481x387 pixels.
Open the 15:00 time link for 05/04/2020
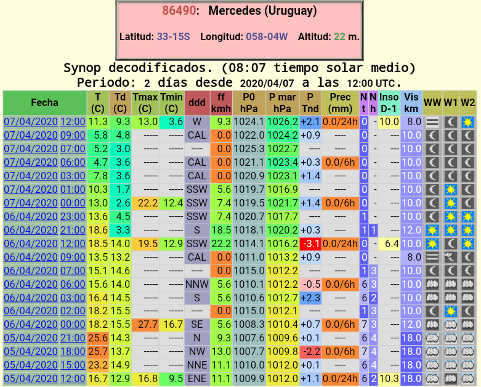(x=73, y=365)
